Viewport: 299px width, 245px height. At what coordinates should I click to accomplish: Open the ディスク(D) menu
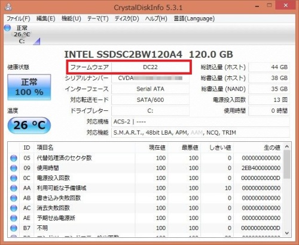point(127,18)
